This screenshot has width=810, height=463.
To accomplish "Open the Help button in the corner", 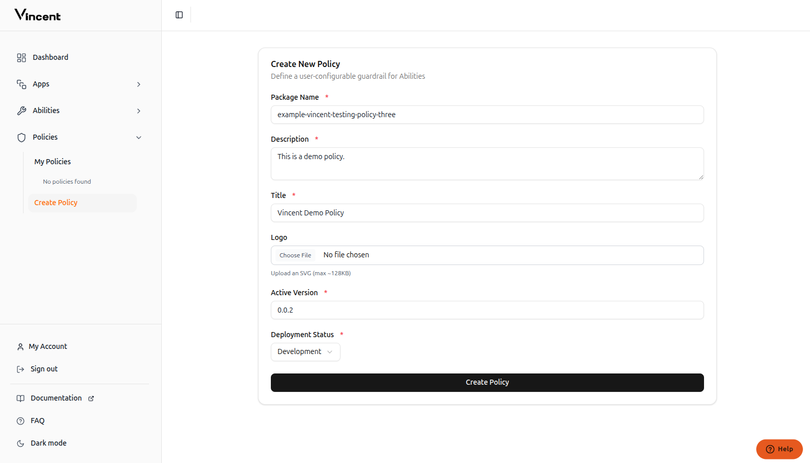I will point(779,449).
